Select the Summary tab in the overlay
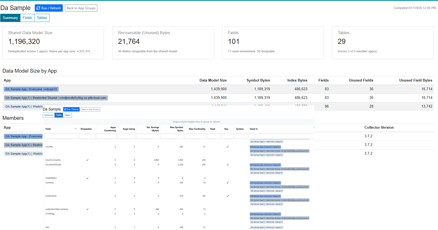 pyautogui.click(x=49, y=115)
